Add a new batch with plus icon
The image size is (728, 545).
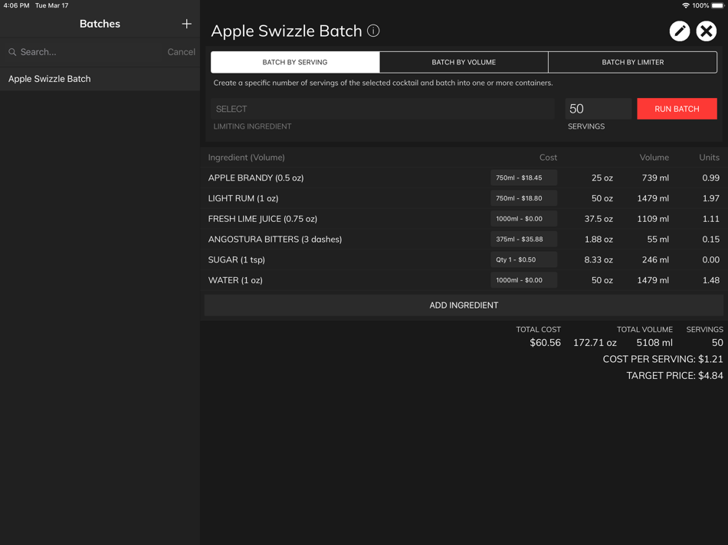coord(187,24)
